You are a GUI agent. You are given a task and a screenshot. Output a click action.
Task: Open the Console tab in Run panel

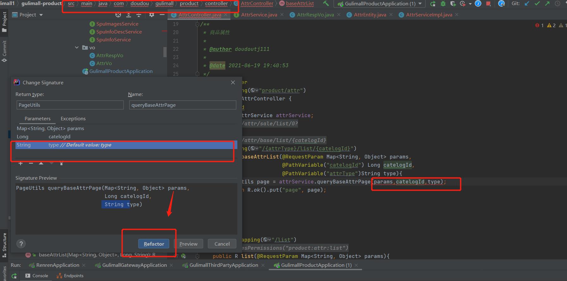click(x=37, y=276)
